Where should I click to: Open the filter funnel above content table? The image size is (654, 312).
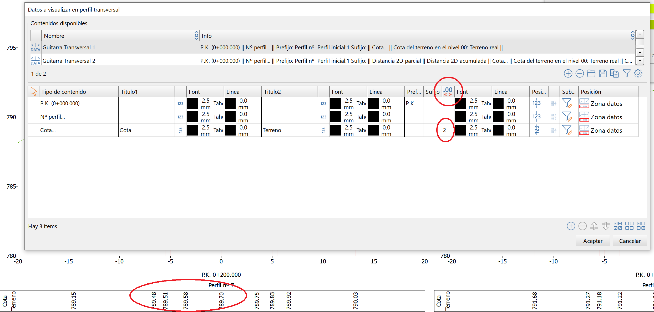click(x=627, y=74)
